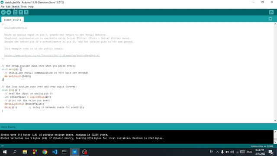Click the screen recorder taskbar icon
Image resolution: width=277 pixels, height=156 pixels.
tap(85, 152)
